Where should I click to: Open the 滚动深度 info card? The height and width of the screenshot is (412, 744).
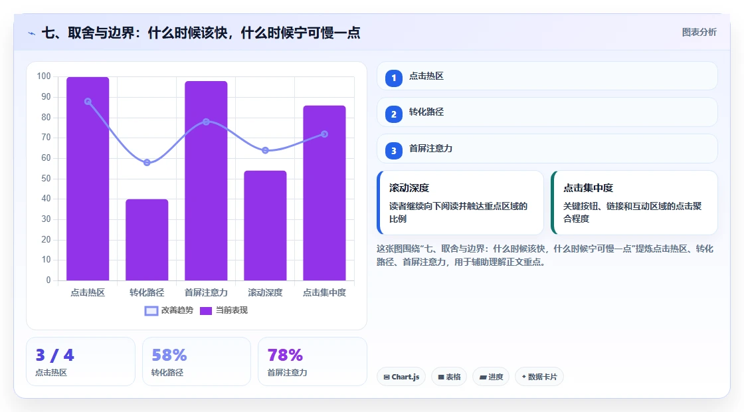tap(460, 203)
